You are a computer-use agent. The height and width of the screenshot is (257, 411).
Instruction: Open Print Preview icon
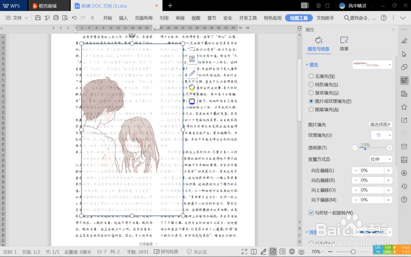(65, 18)
